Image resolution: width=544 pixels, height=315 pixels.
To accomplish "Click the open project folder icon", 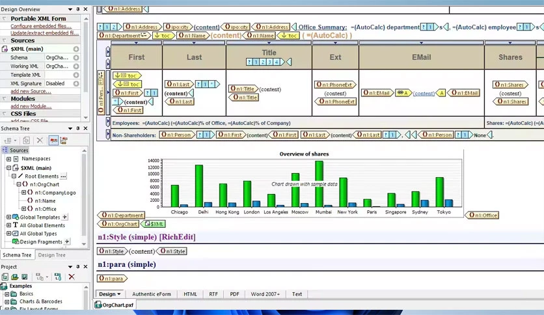I will 14,277.
